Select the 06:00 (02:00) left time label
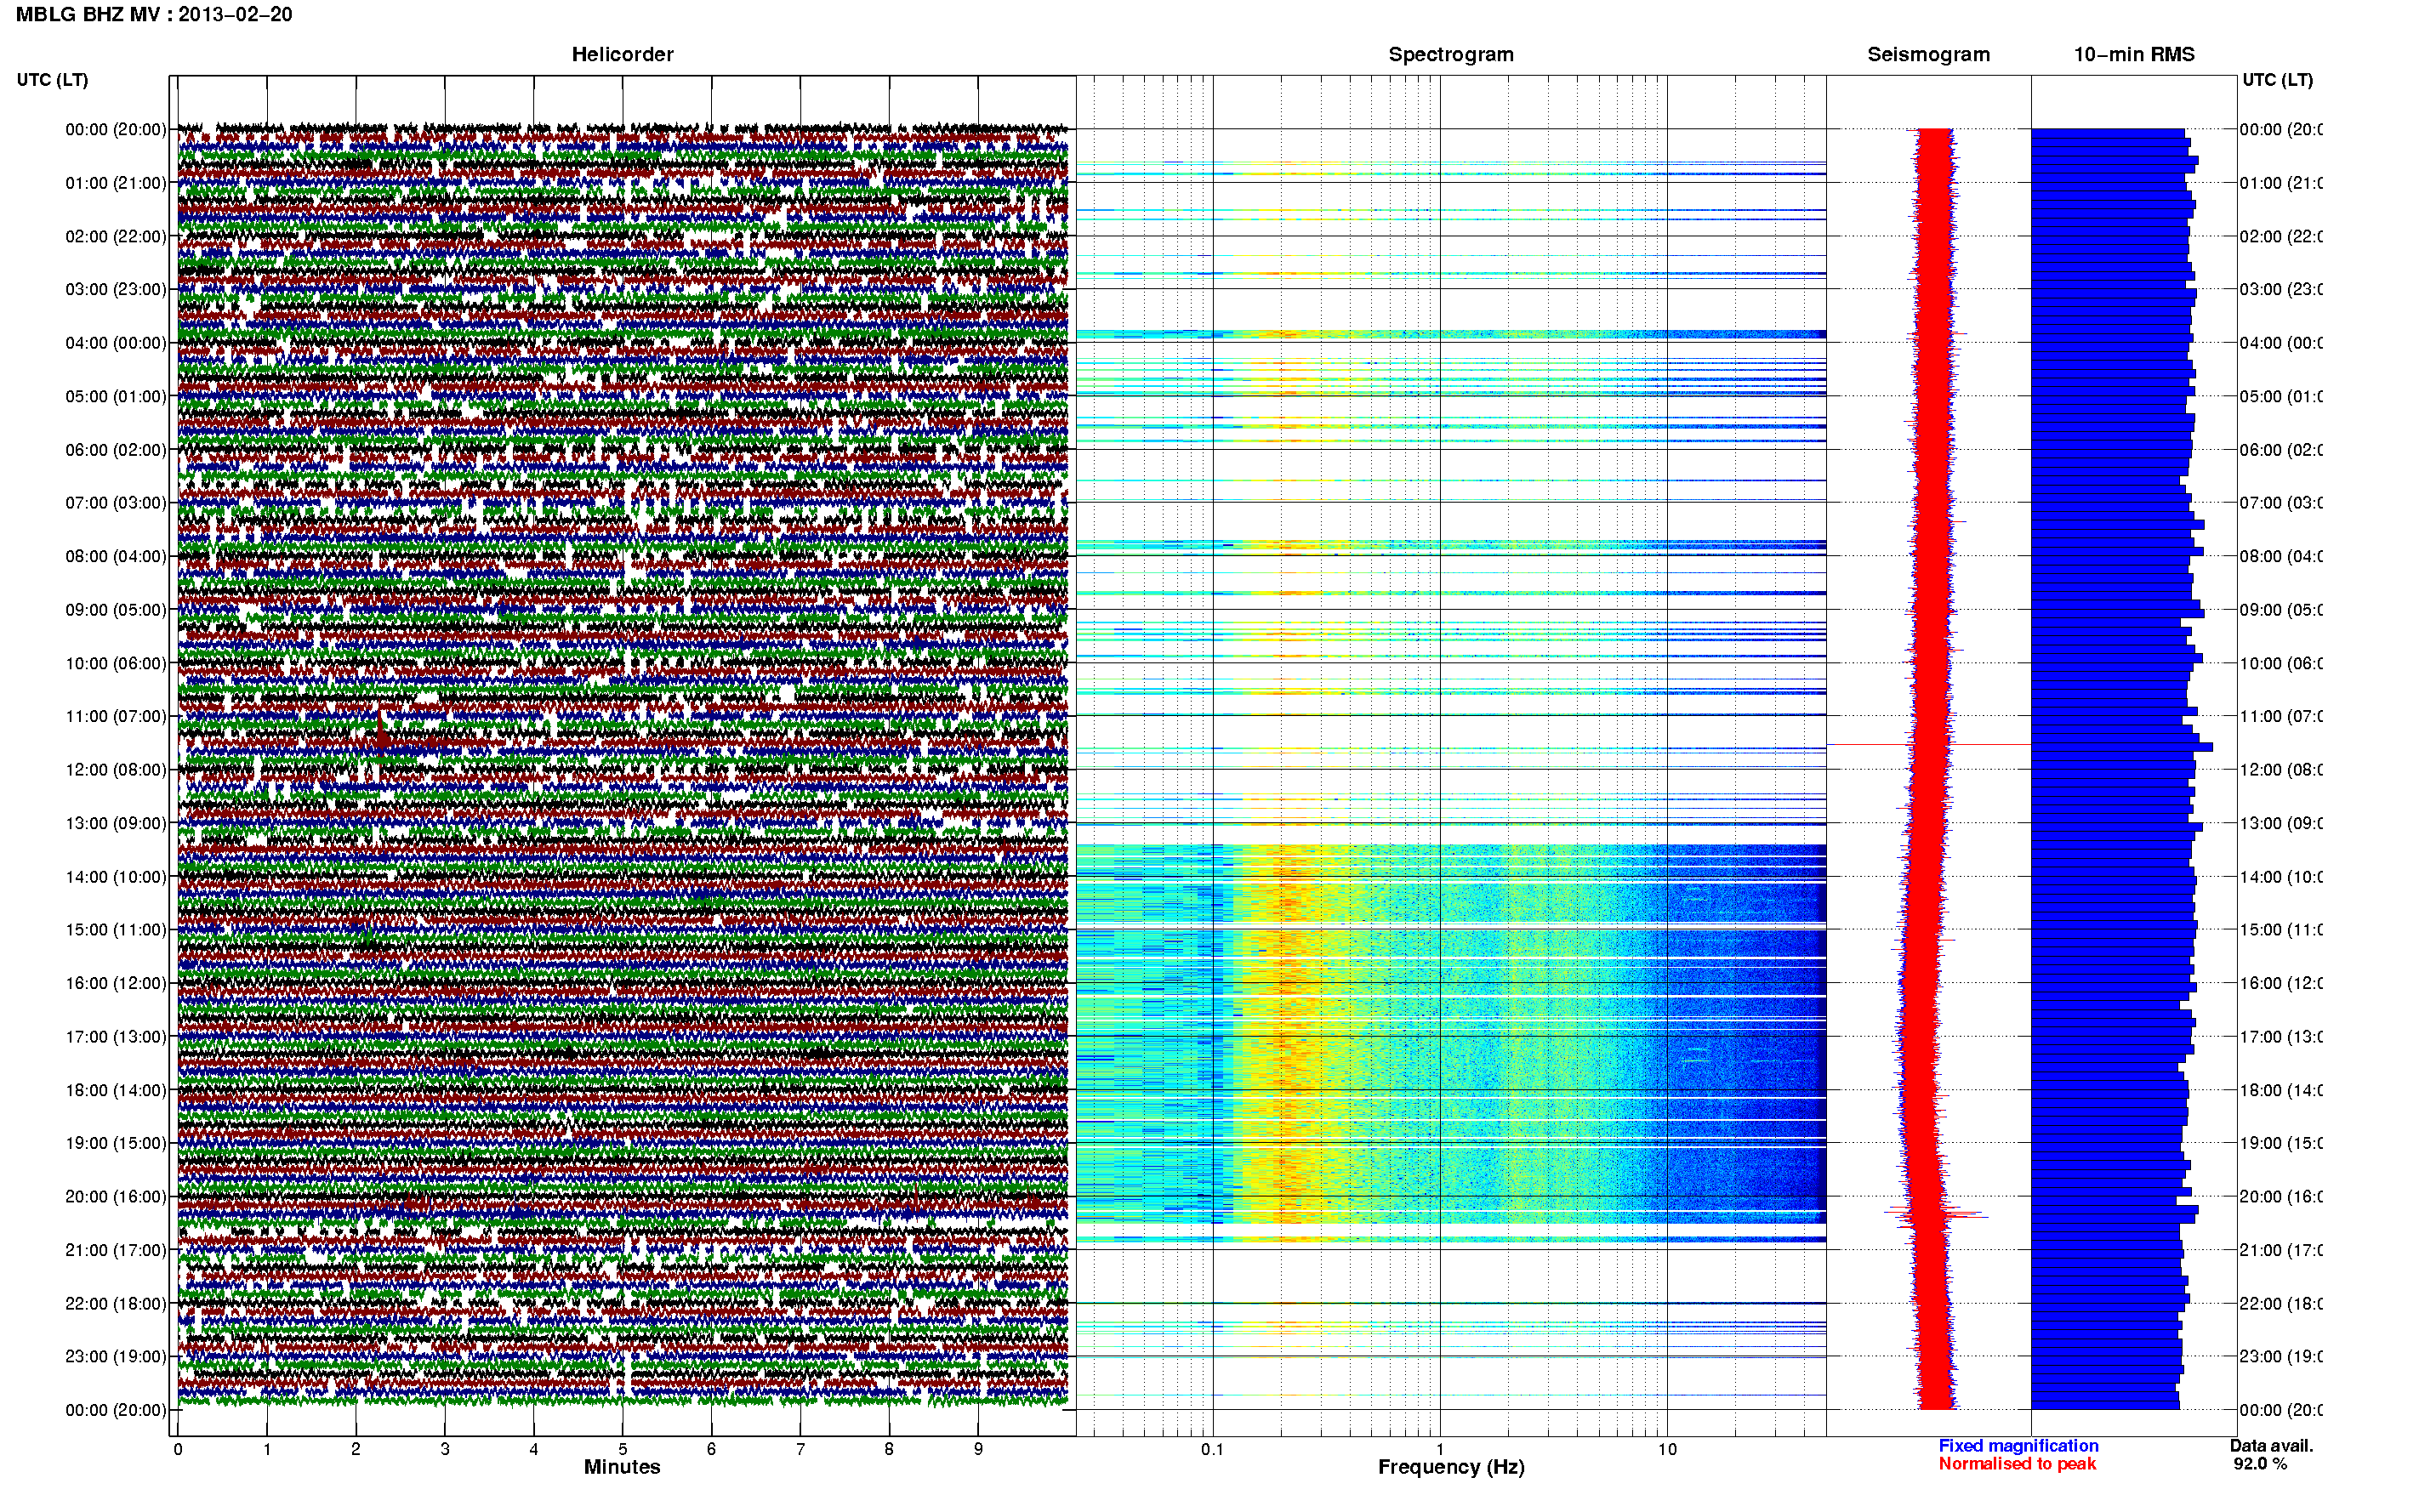 (116, 450)
